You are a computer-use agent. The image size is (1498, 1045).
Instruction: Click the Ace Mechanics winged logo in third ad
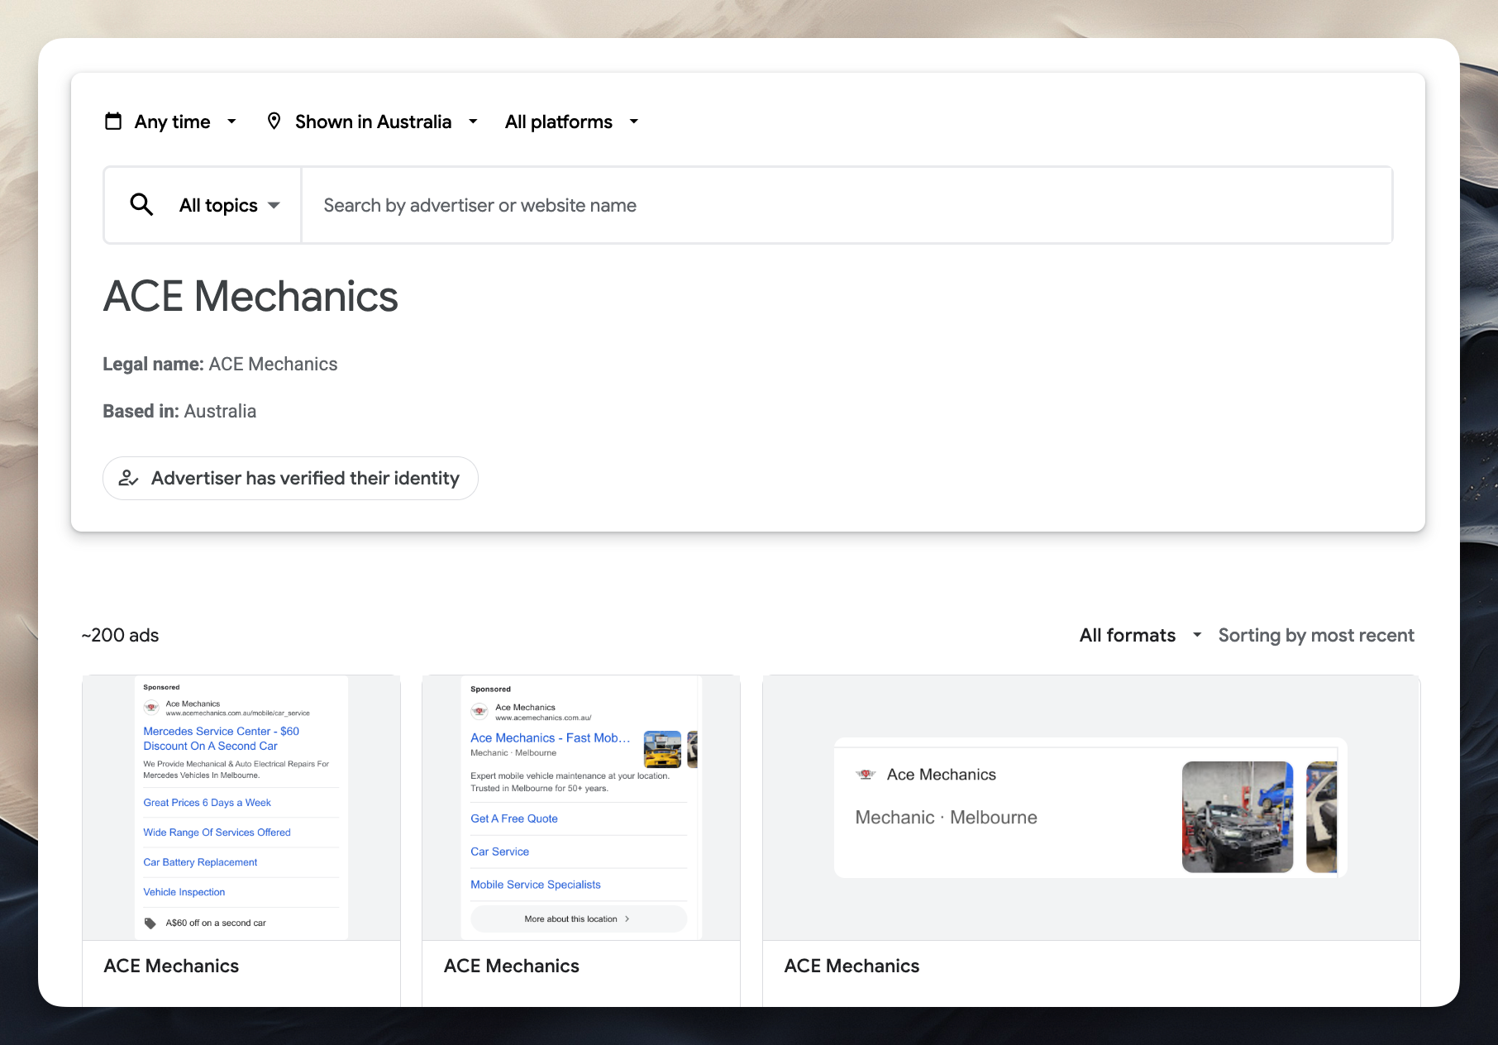pos(866,774)
